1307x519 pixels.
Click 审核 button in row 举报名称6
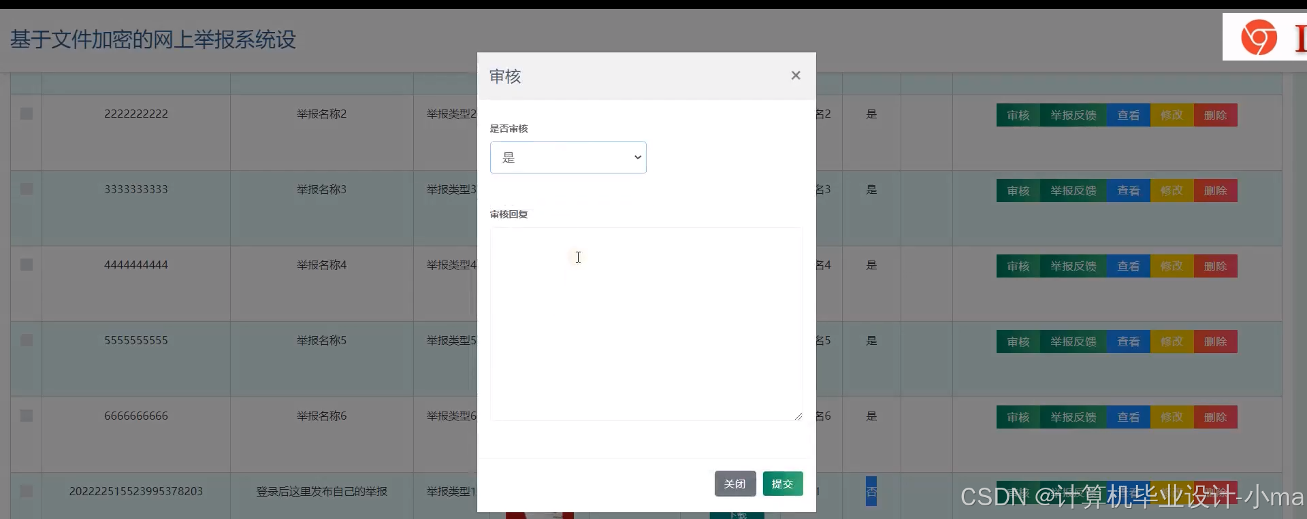tap(1018, 418)
